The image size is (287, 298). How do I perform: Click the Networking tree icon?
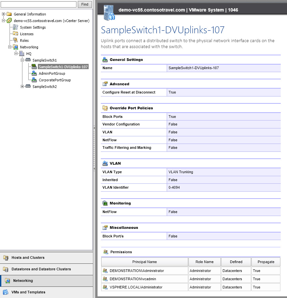pyautogui.click(x=15, y=47)
